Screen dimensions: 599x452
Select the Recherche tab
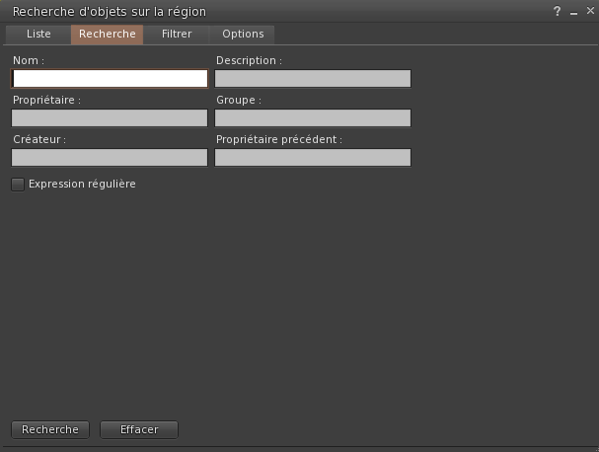point(107,34)
